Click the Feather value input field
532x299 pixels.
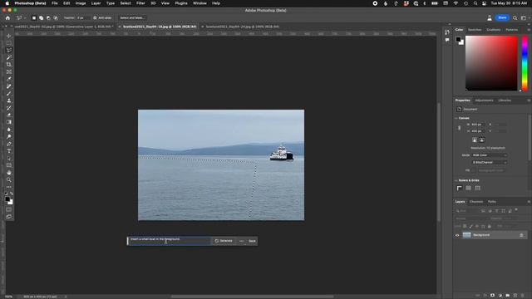point(82,18)
